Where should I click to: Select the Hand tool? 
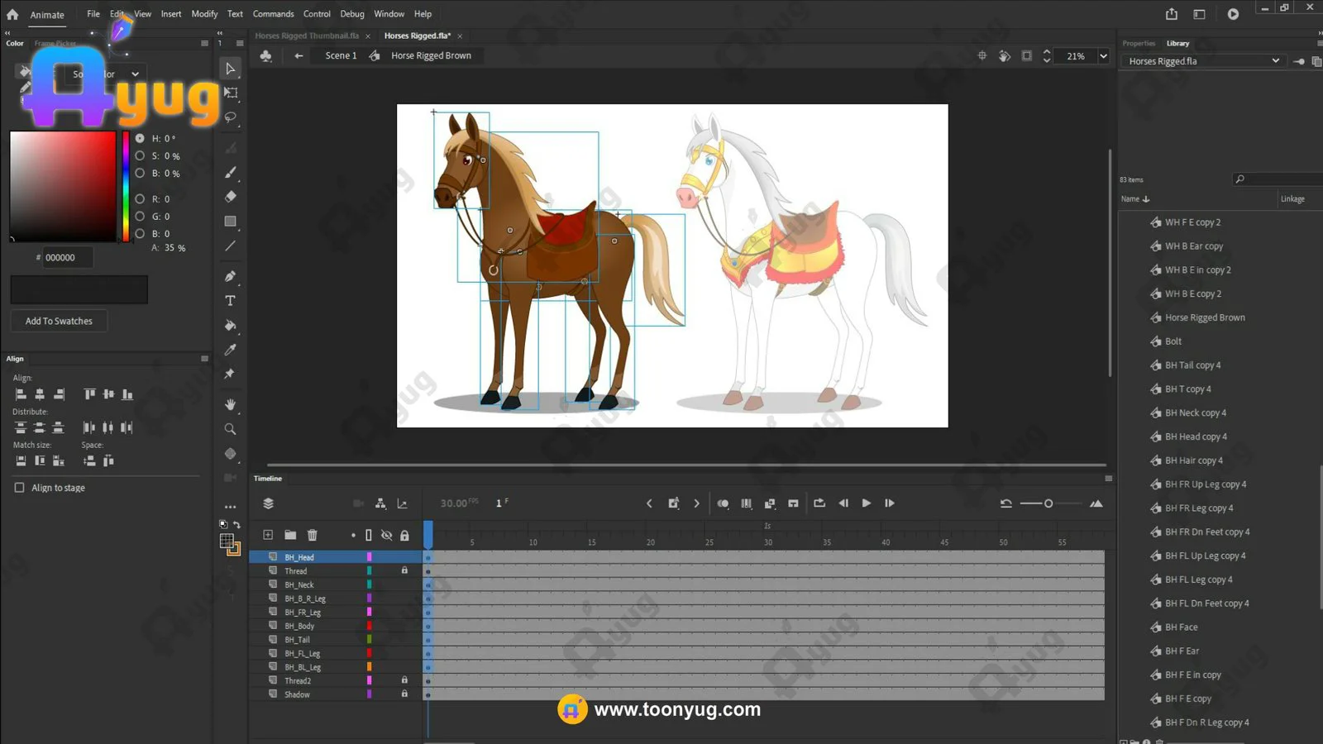(x=230, y=404)
